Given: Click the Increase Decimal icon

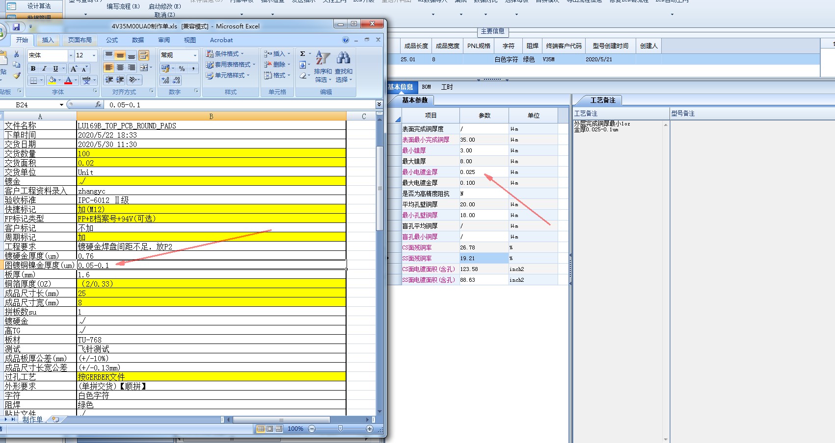Looking at the screenshot, I should 165,80.
